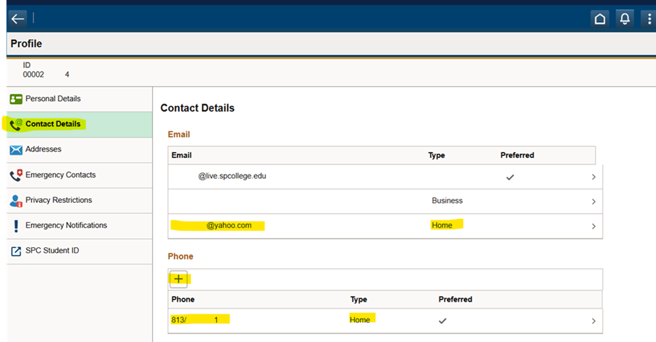Go back using the left arrow icon

click(17, 19)
